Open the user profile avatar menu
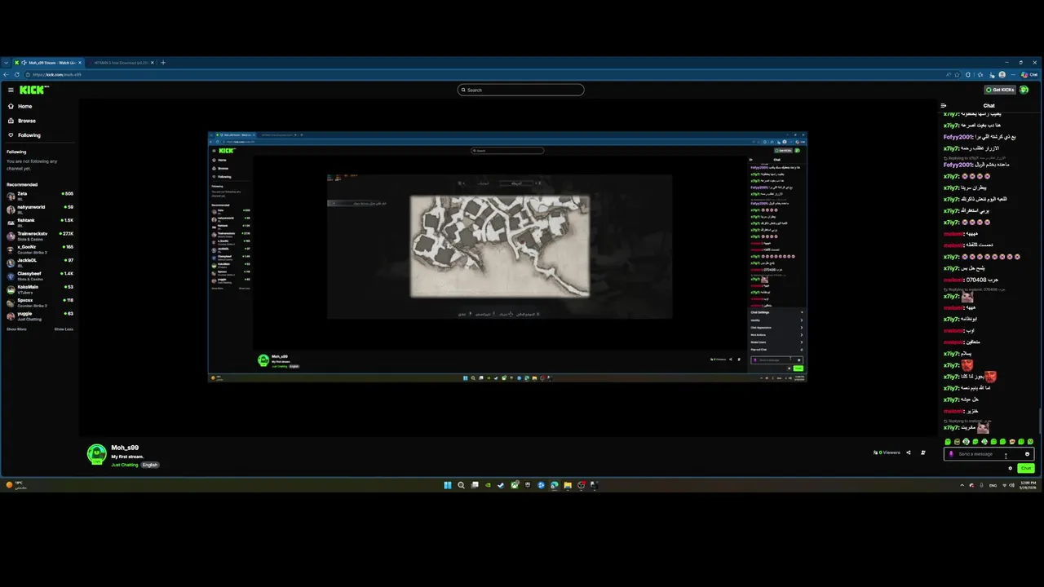Screen dimensions: 1044x587 [x=1024, y=90]
